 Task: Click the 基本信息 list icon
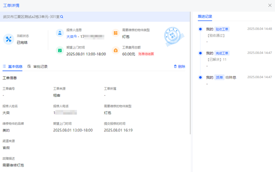pos(4,66)
